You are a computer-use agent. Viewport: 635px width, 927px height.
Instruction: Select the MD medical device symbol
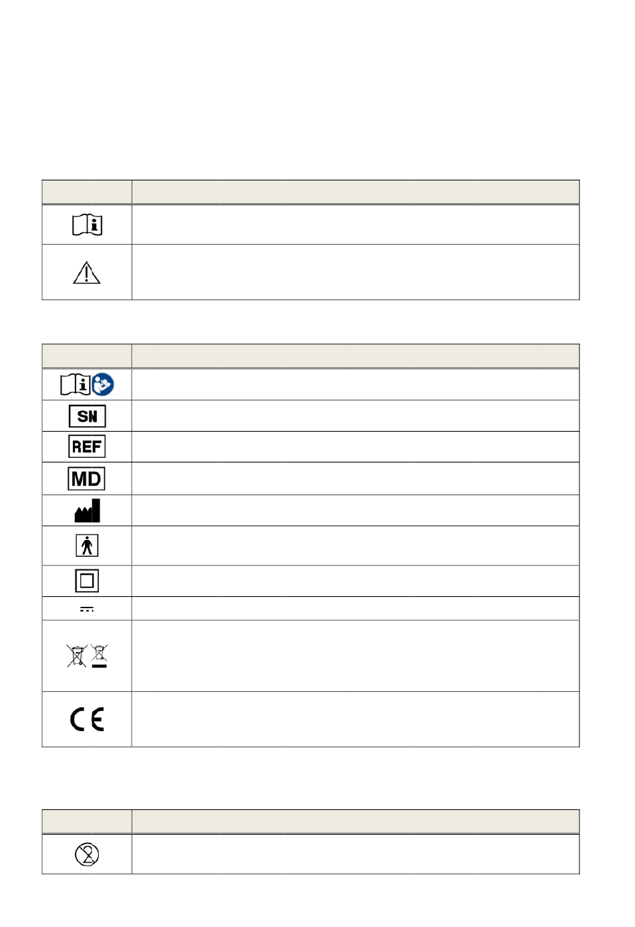87,479
